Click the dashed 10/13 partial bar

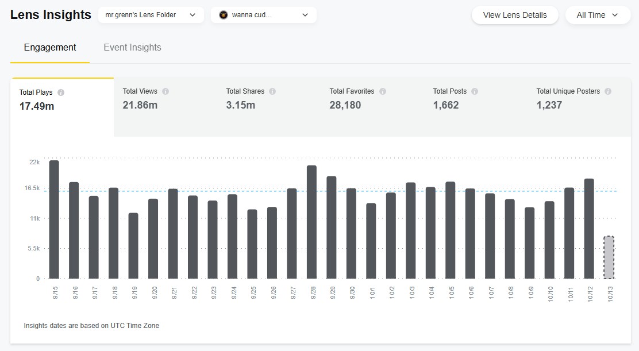[x=609, y=257]
